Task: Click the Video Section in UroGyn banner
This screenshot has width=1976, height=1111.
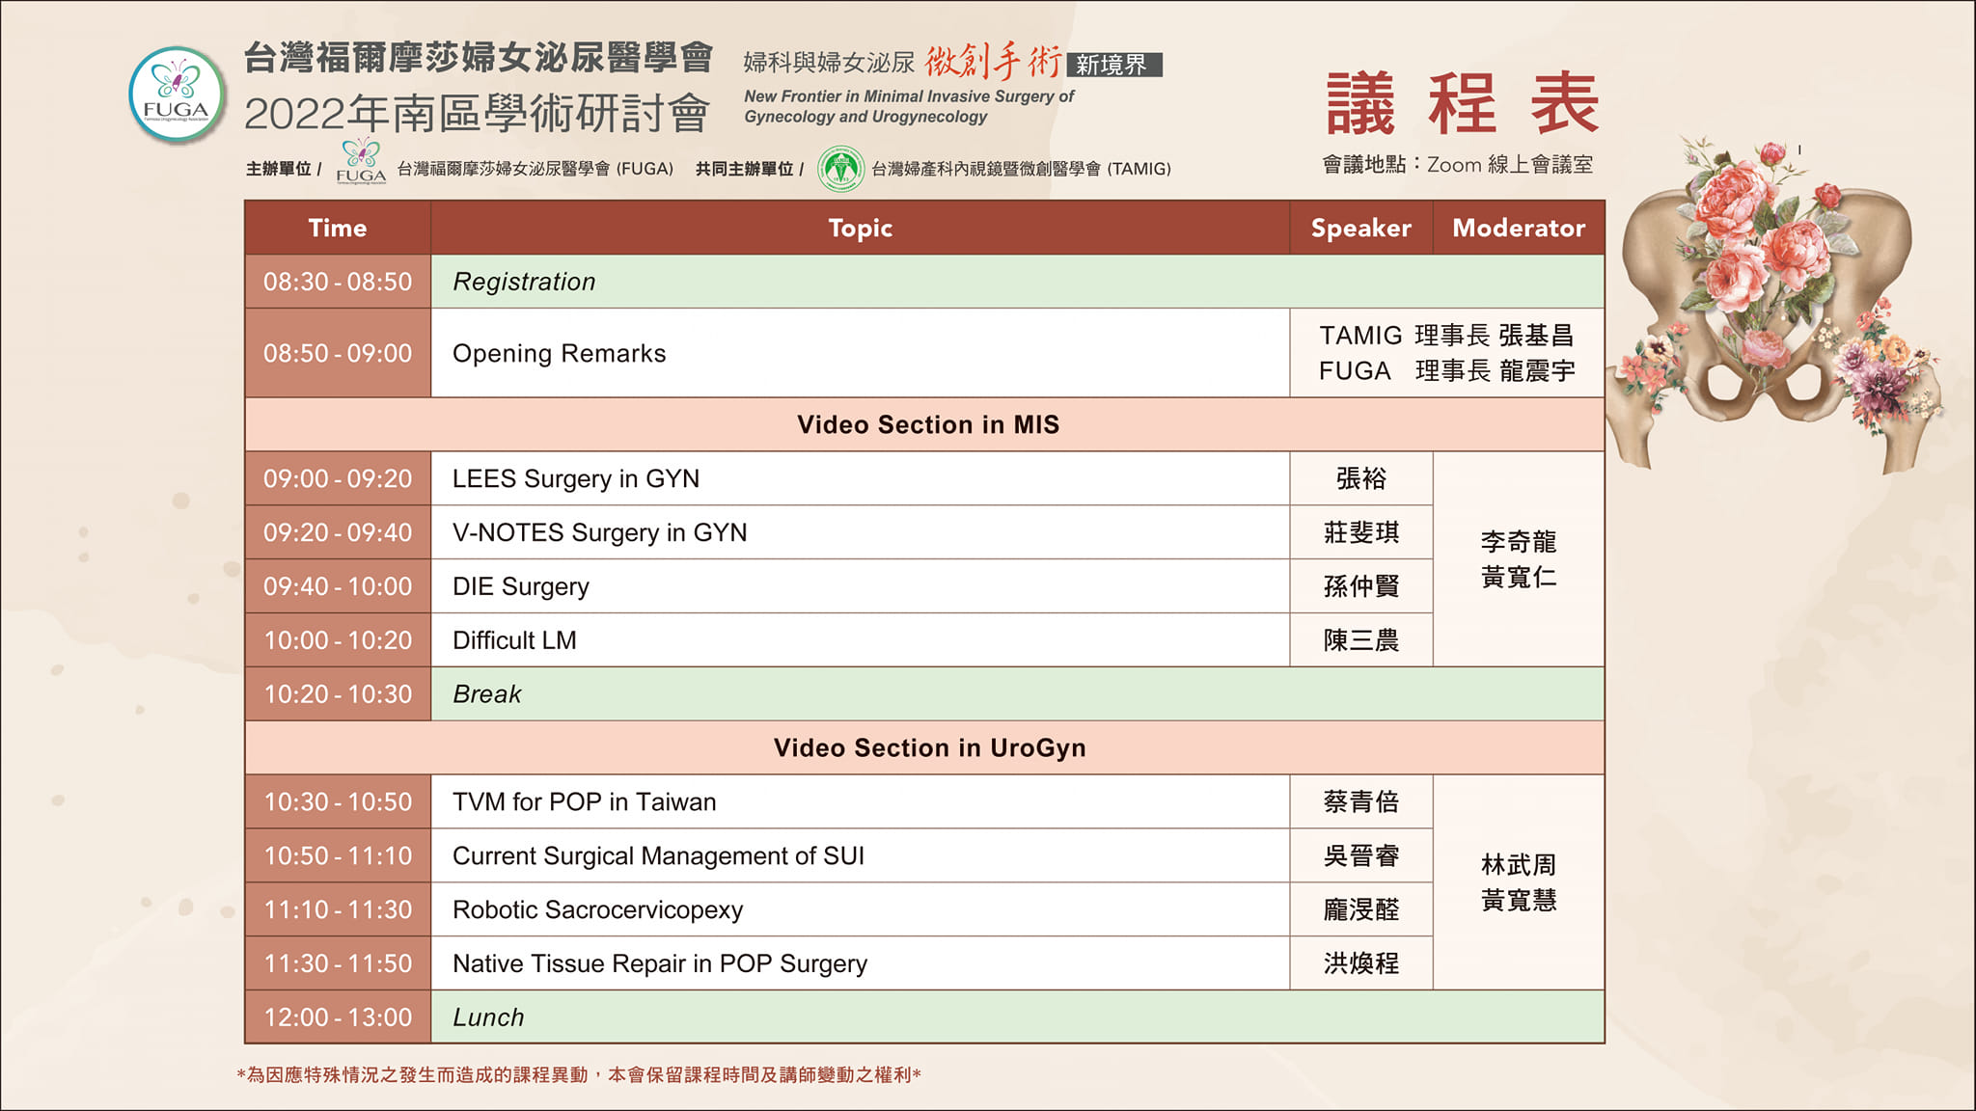Action: tap(928, 747)
